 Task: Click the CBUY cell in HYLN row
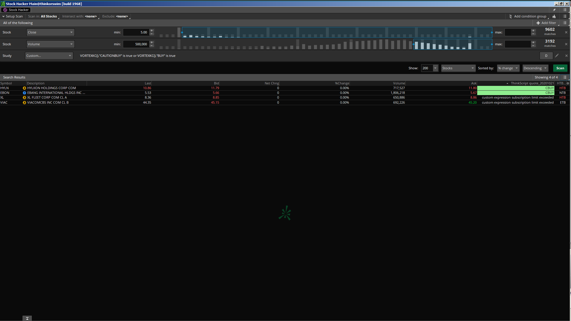[516, 88]
